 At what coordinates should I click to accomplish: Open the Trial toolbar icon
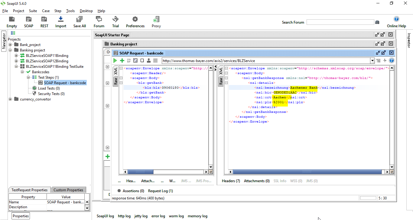115,21
